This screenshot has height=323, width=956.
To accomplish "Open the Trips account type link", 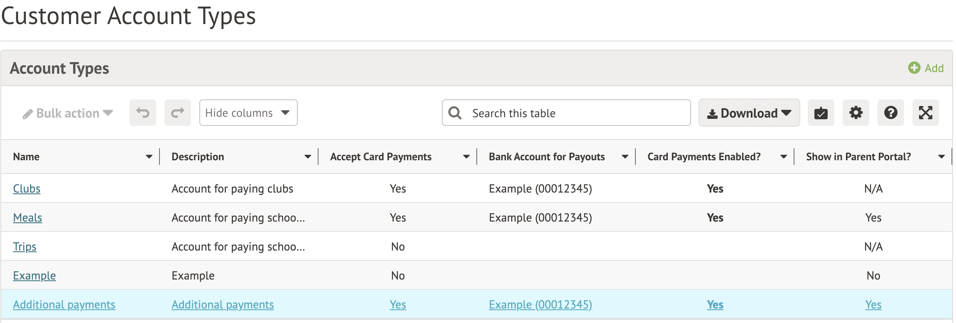I will click(25, 247).
